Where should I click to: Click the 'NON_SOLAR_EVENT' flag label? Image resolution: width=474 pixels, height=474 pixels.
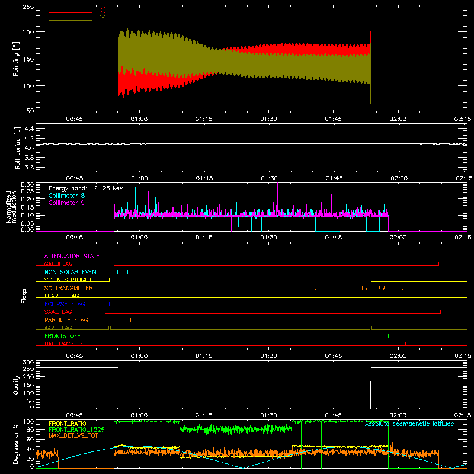[72, 272]
